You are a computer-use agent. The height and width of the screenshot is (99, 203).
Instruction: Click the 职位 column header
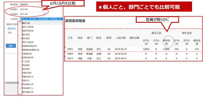pyautogui.click(x=99, y=38)
